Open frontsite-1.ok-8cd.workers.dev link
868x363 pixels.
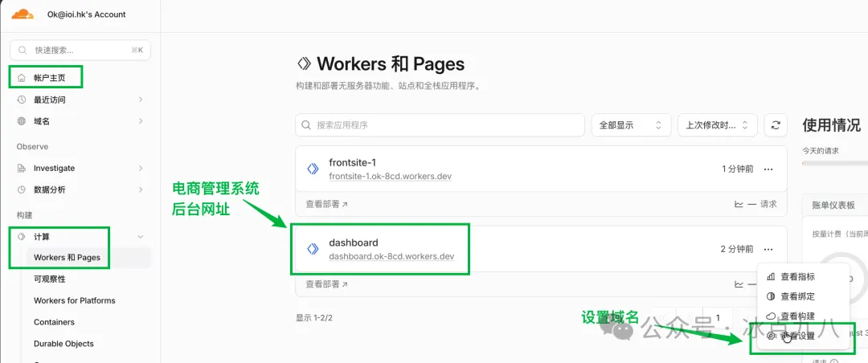391,177
